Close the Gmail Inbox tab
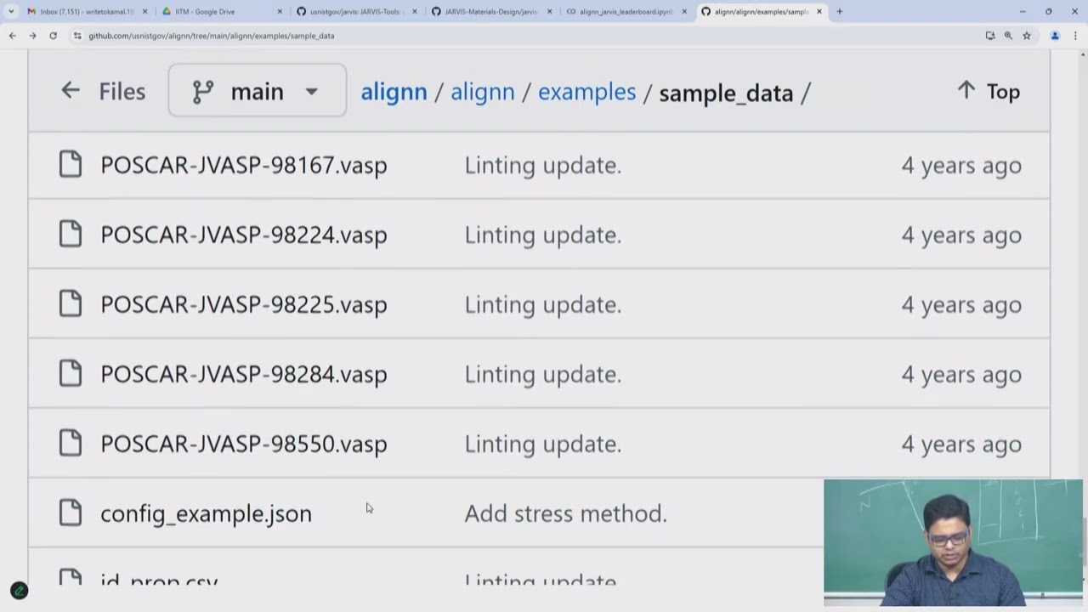This screenshot has width=1088, height=612. [x=145, y=12]
